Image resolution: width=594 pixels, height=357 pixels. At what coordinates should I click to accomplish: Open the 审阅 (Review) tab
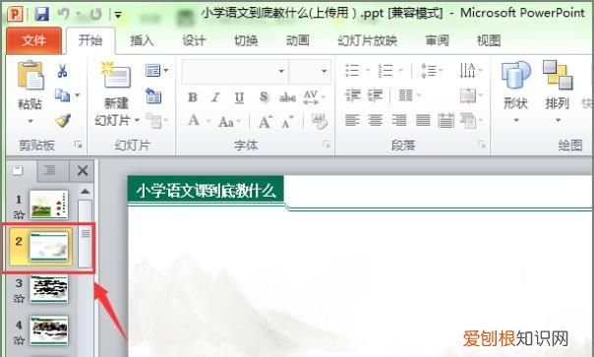point(437,40)
